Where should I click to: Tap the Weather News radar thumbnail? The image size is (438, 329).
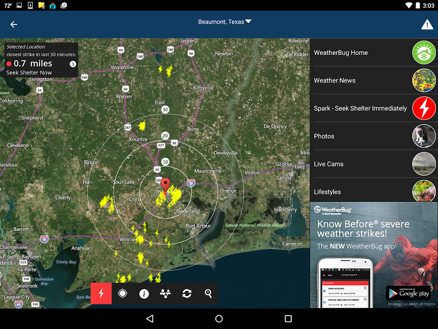424,80
